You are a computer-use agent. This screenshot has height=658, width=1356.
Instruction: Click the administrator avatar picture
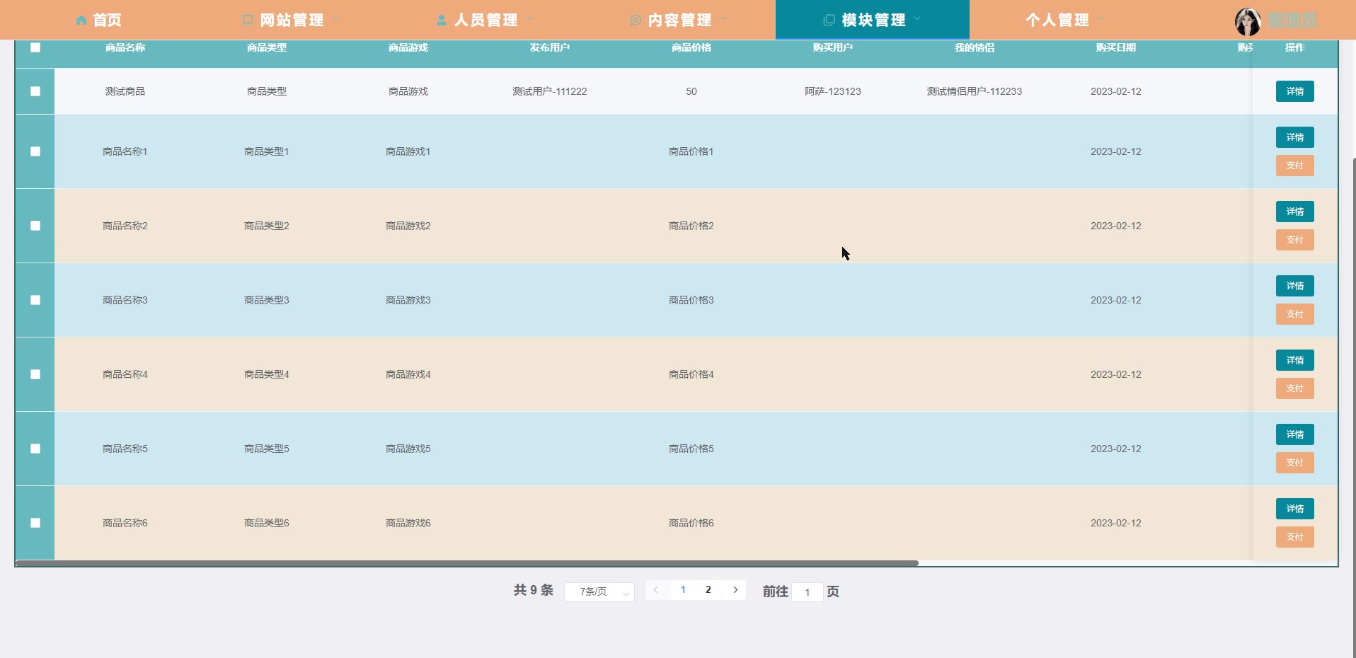tap(1247, 21)
